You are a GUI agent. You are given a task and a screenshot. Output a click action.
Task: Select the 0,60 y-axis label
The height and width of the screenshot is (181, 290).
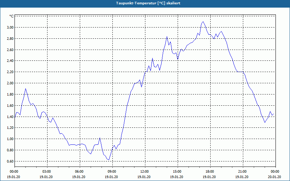[x=10, y=161]
